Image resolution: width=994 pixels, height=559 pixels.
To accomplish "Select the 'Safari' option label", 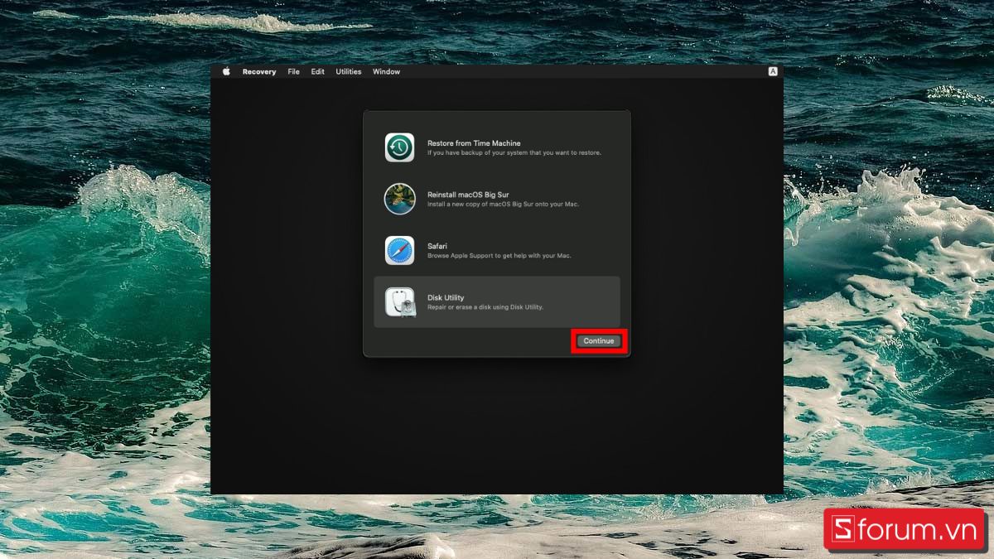I will tap(438, 246).
